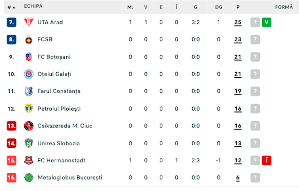Click the ECHIPA column header
The height and width of the screenshot is (191, 299).
click(33, 6)
